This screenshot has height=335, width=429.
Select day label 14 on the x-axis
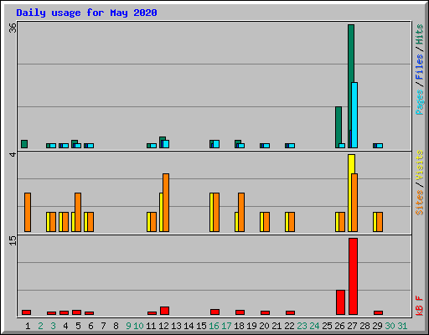tap(189, 326)
